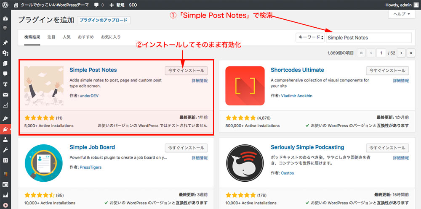Open Users person icon in sidebar
421x209 pixels.
(5, 140)
